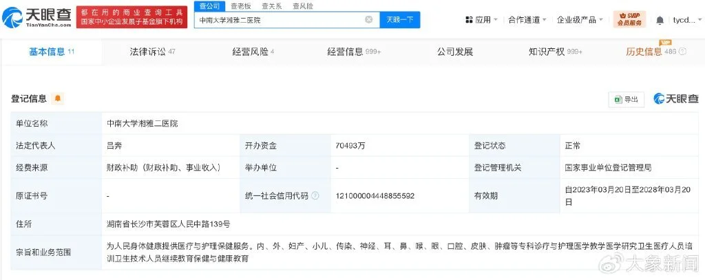
Task: Click the 登记信息 section heading
Action: (x=29, y=99)
